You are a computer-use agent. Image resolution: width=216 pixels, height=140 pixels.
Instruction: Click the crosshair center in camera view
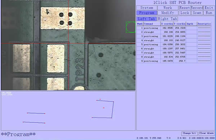[68, 43]
